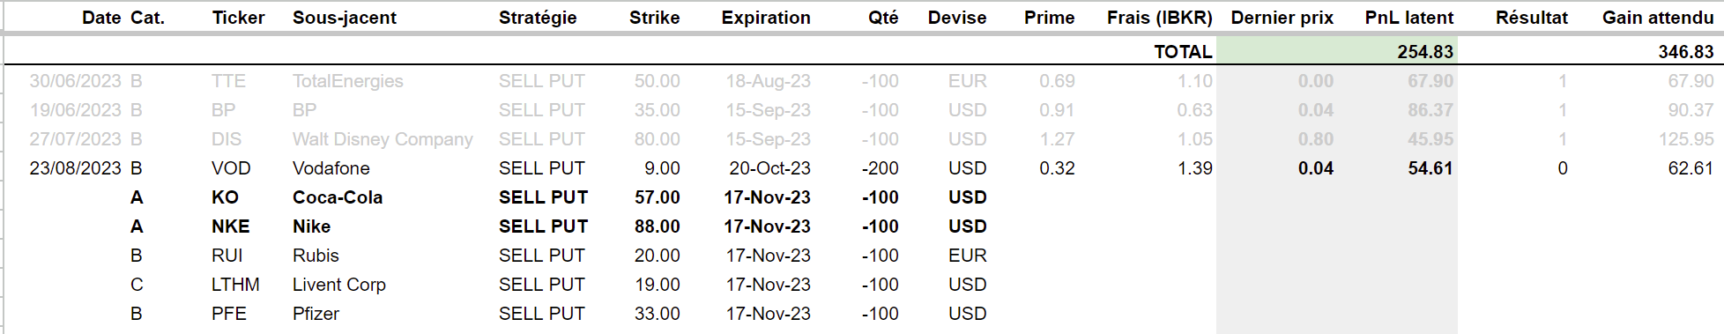
Task: Select the date cell 23/08/2023
Action: pyautogui.click(x=75, y=168)
